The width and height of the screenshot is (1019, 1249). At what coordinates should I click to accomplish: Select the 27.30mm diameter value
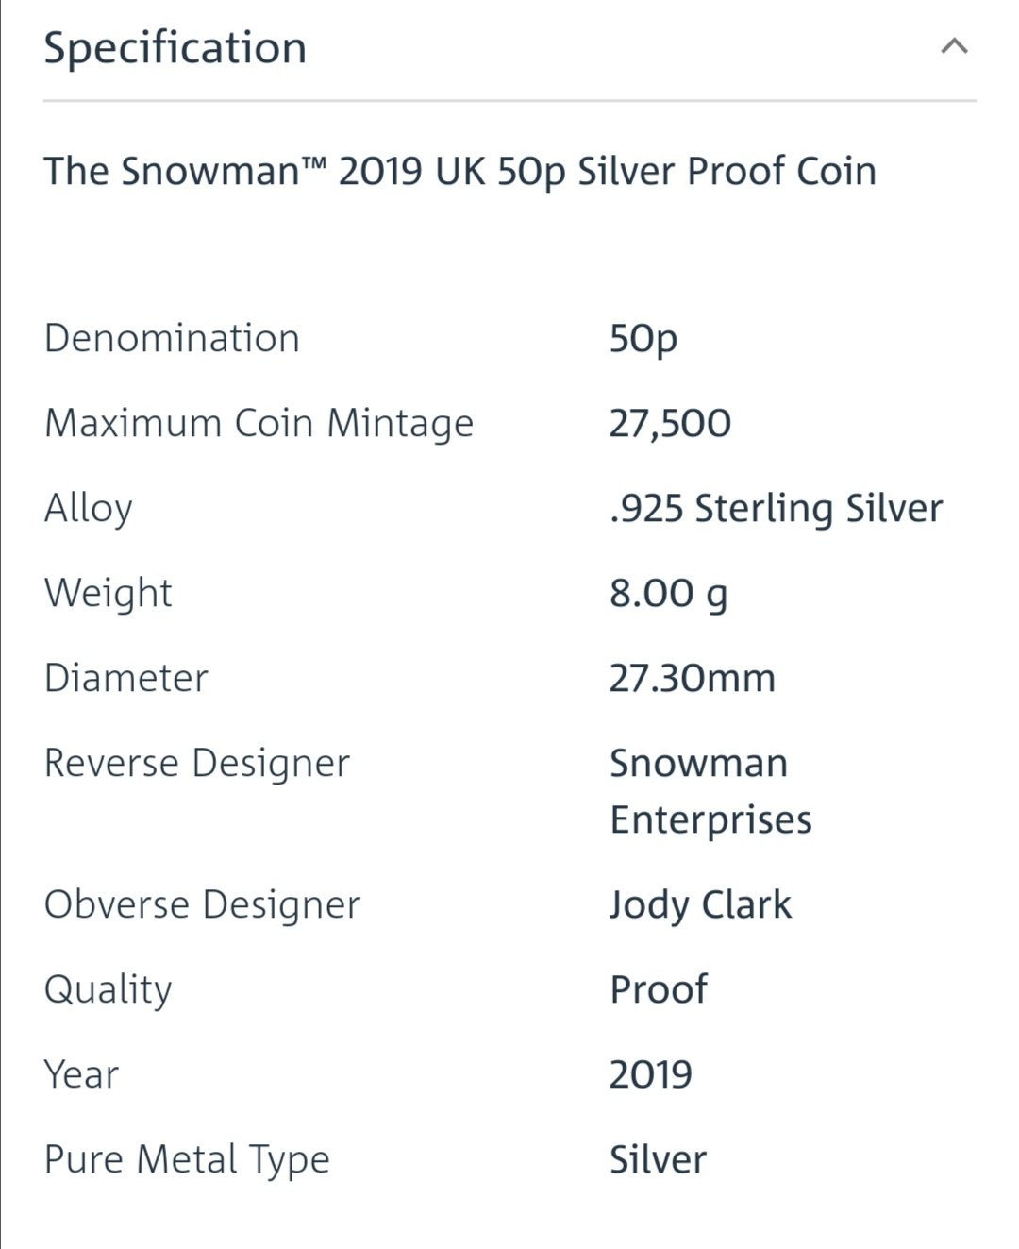pyautogui.click(x=692, y=679)
